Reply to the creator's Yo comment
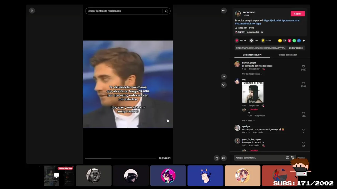This screenshot has height=189, width=337. tap(260, 115)
